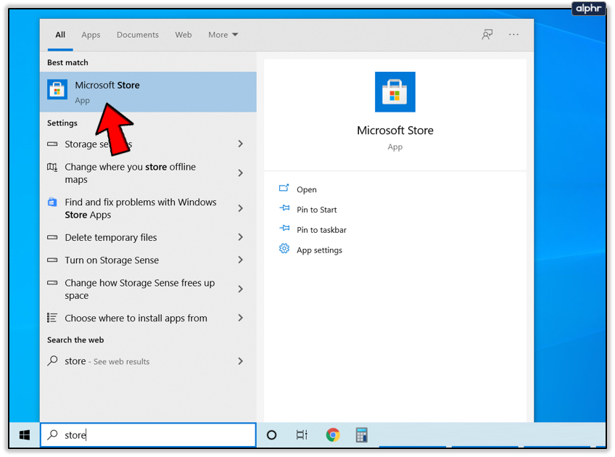The height and width of the screenshot is (457, 615).
Task: Expand arrow for Delete temporary files
Action: (x=240, y=237)
